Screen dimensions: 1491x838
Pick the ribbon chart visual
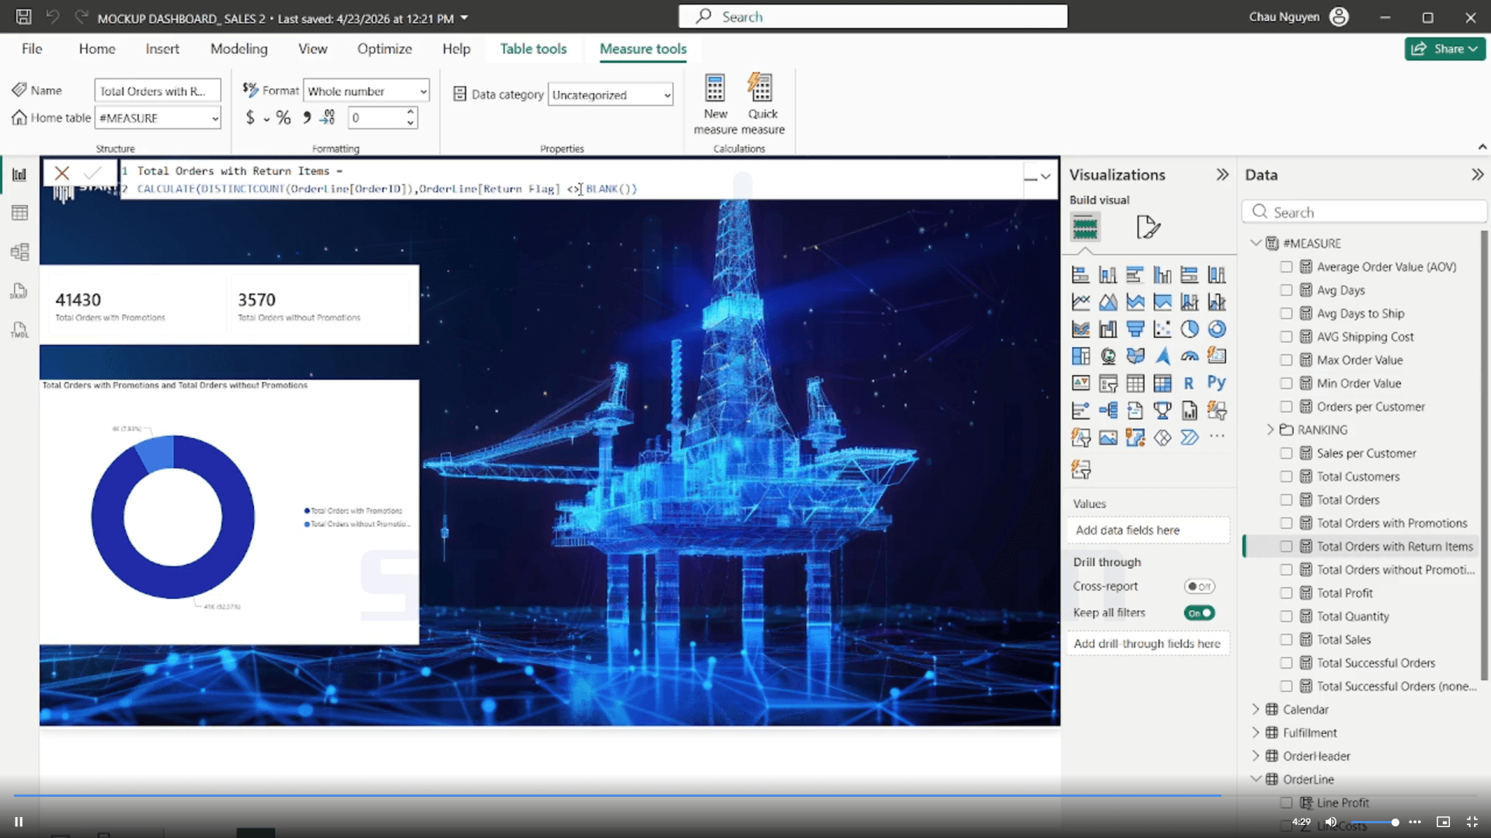(1080, 329)
